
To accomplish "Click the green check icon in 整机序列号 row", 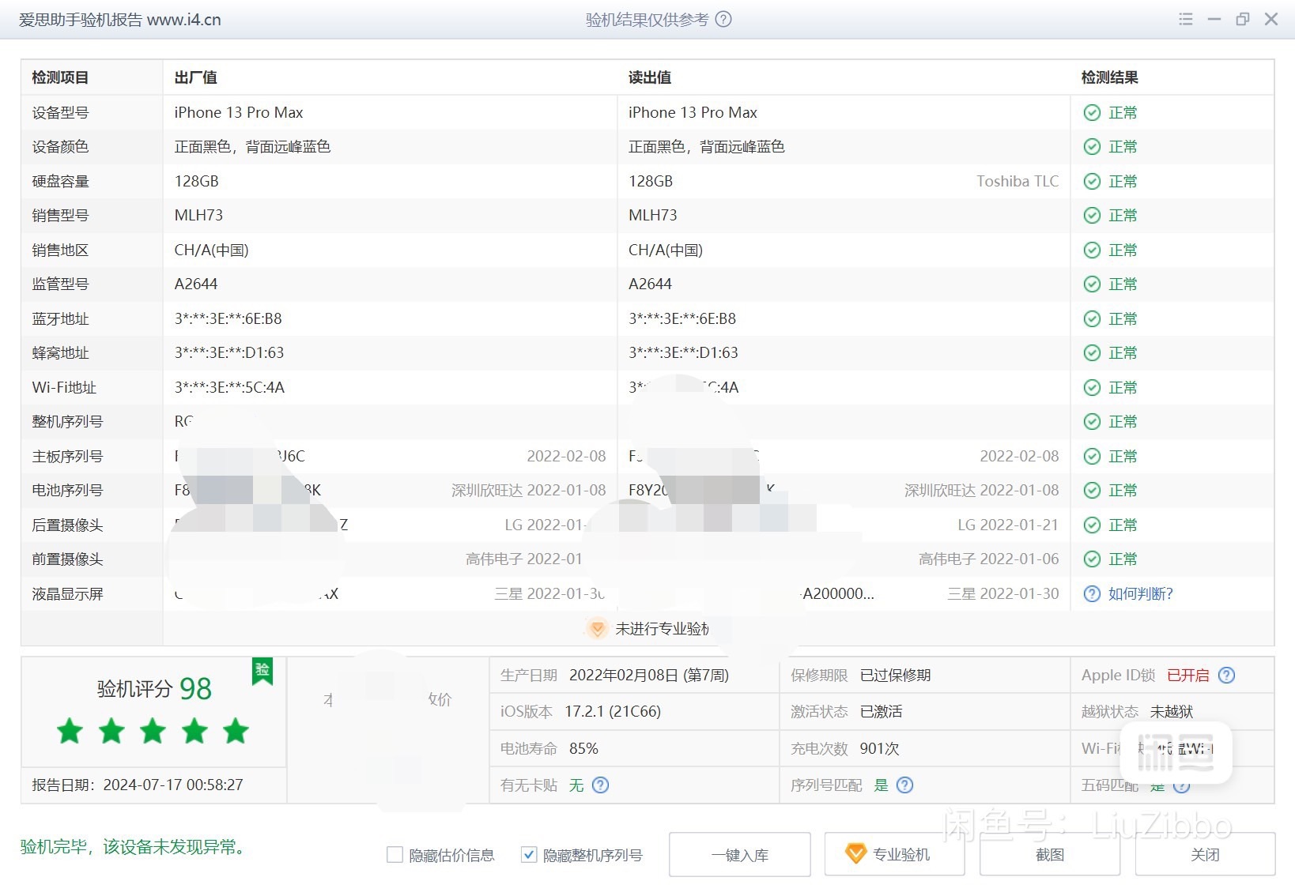I will click(1092, 422).
